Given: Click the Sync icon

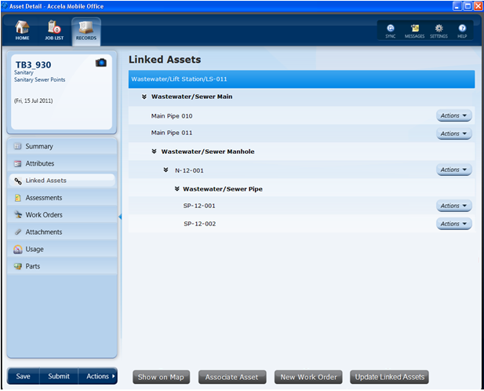Looking at the screenshot, I should (391, 30).
